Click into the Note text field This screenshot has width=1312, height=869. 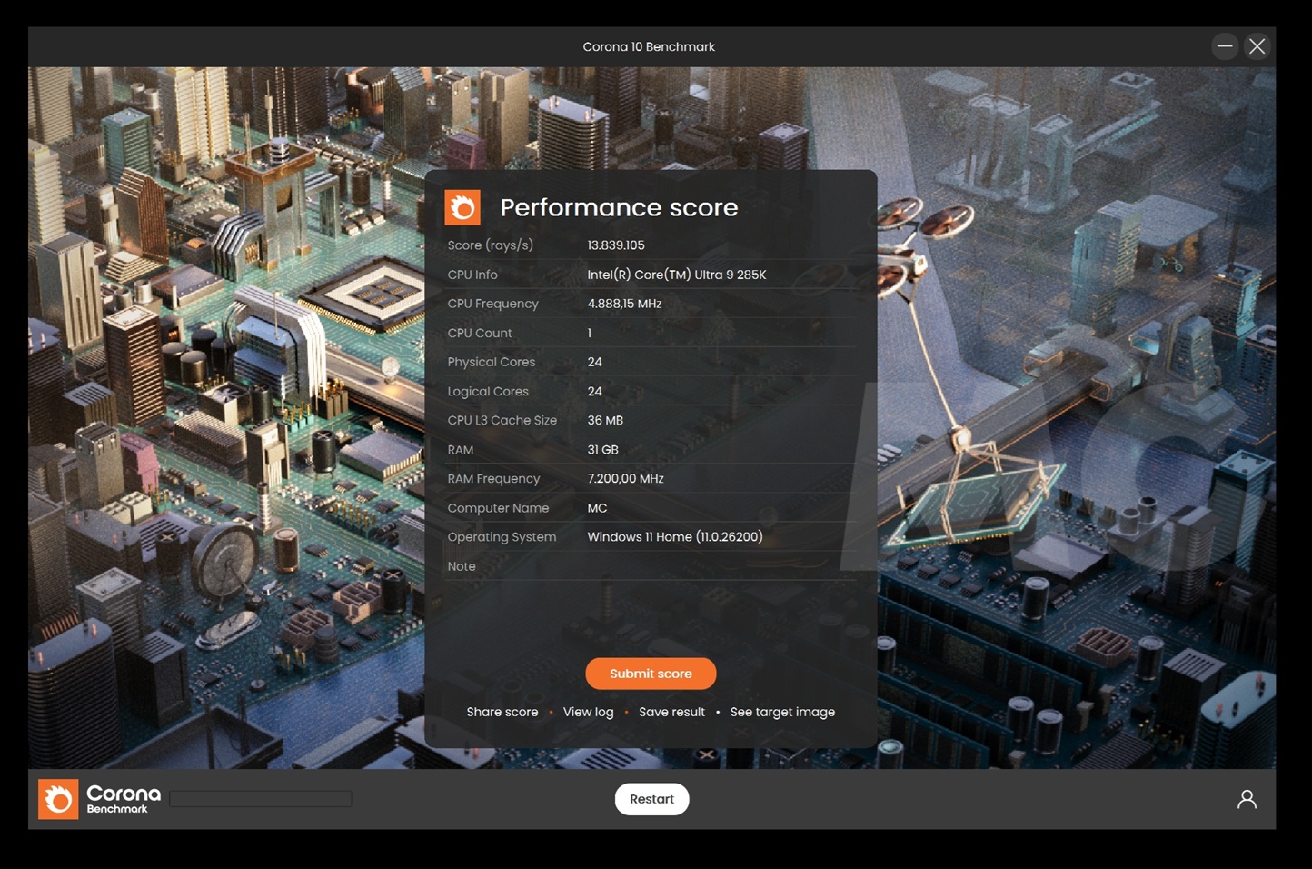pos(718,566)
